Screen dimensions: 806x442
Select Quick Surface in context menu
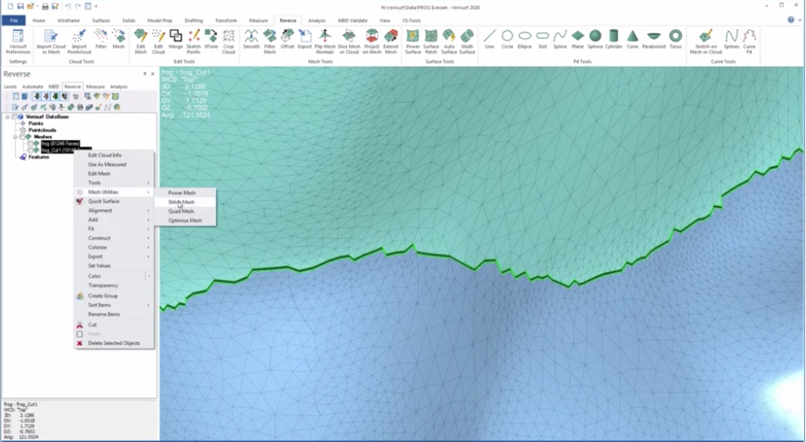[114, 202]
